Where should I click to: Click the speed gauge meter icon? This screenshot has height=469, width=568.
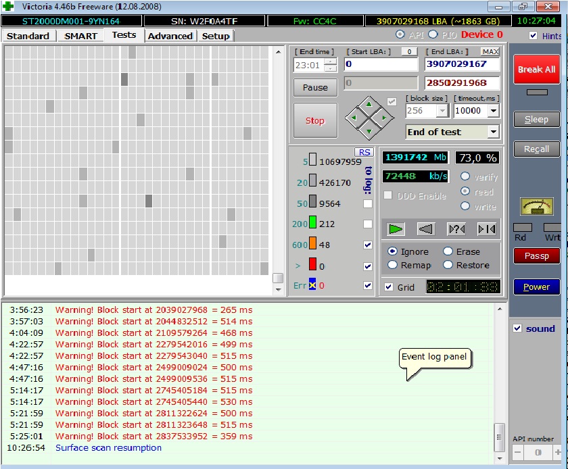point(536,207)
